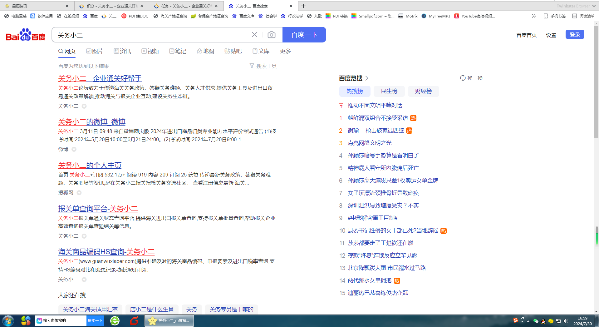The height and width of the screenshot is (327, 599).
Task: Open the 登录 login button
Action: (x=575, y=34)
